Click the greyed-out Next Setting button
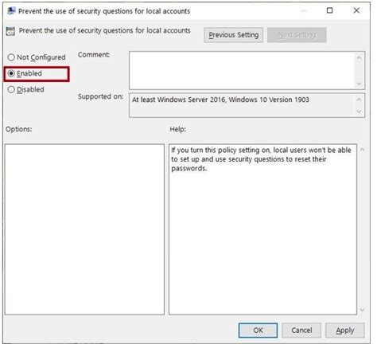 click(x=297, y=35)
